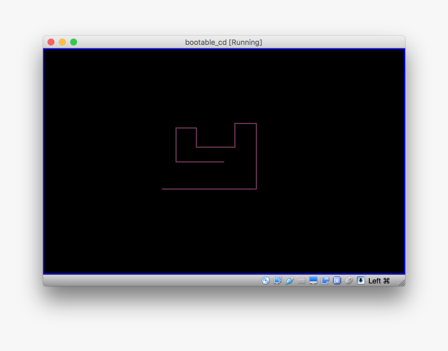Click the 'bootable_cd [Running]' title text
This screenshot has height=351, width=448.
[223, 42]
